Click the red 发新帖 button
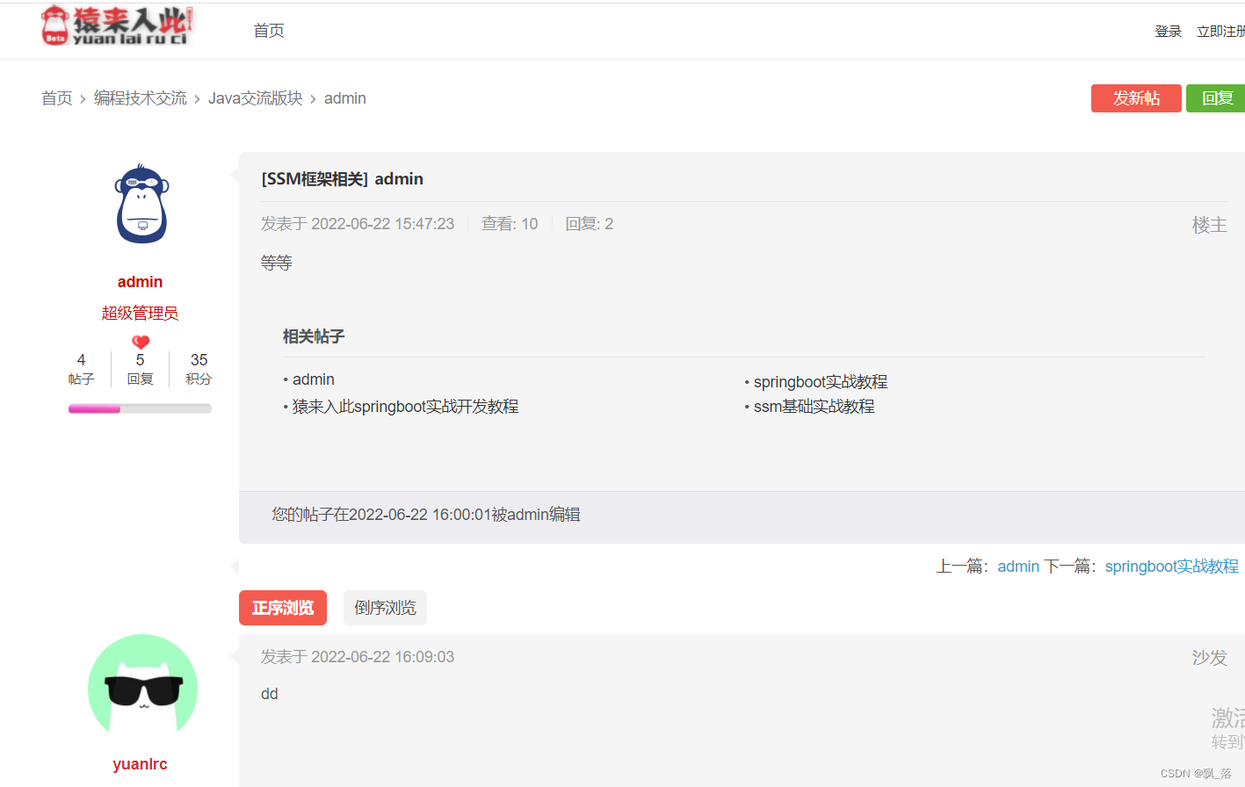This screenshot has height=787, width=1245. [1136, 98]
